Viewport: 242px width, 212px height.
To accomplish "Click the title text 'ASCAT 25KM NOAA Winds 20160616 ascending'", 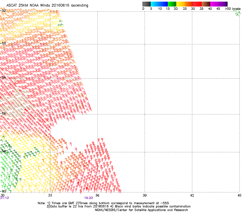I will tap(47, 6).
